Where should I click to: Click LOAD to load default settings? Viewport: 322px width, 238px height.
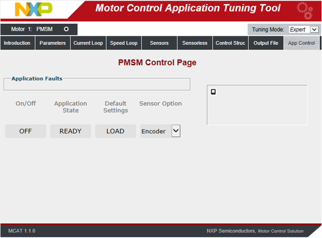(115, 131)
